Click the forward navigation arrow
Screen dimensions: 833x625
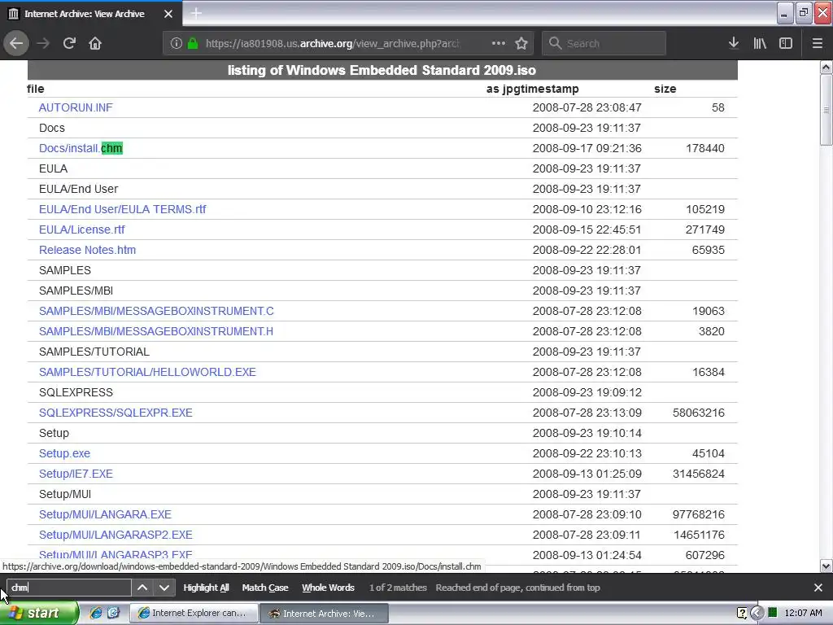point(43,43)
